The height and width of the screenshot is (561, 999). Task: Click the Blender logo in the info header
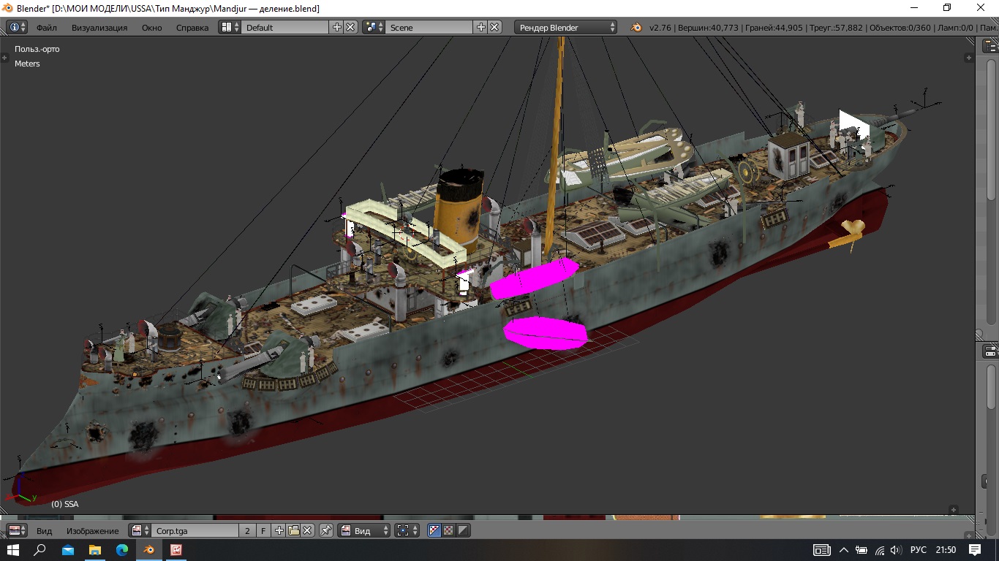[x=636, y=27]
